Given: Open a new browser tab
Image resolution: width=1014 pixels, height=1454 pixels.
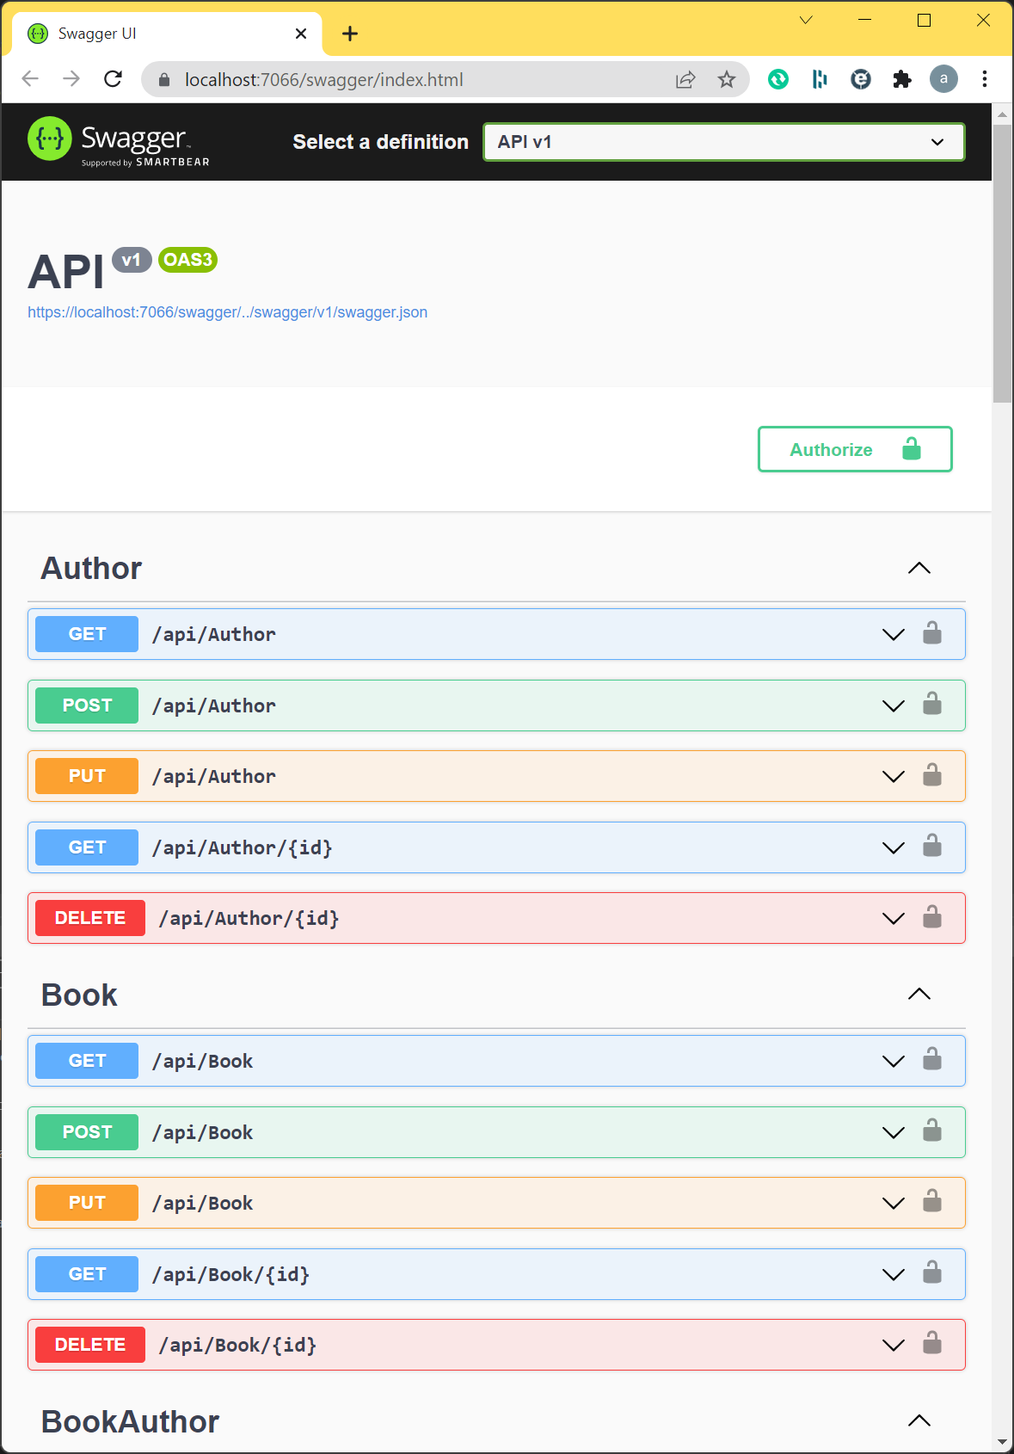Looking at the screenshot, I should coord(350,34).
